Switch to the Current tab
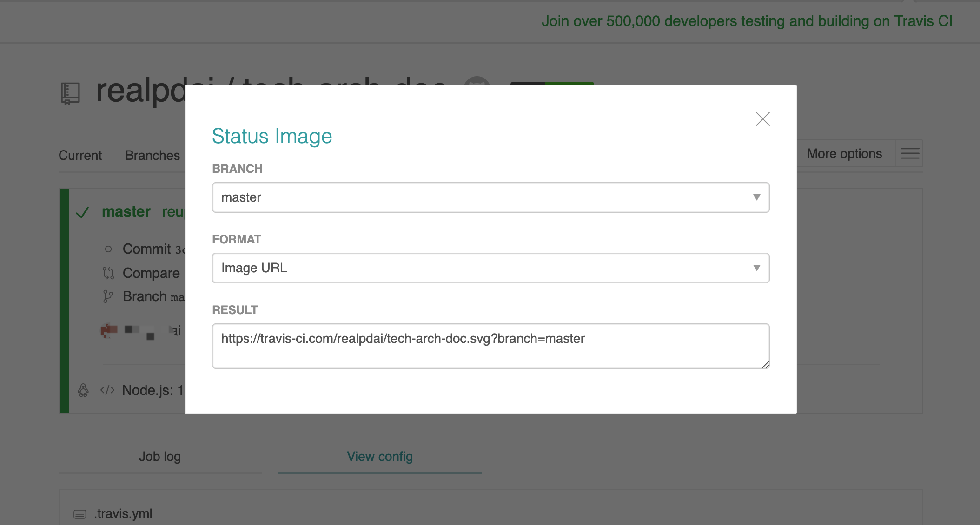The width and height of the screenshot is (980, 525). (80, 155)
